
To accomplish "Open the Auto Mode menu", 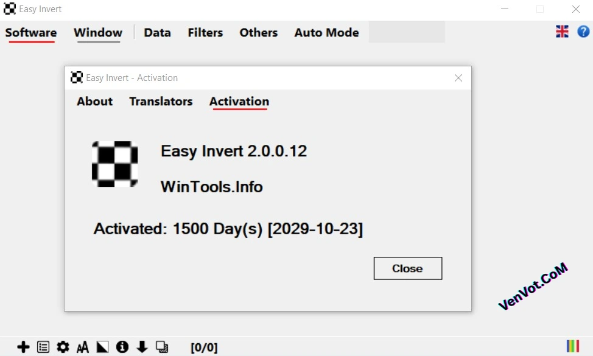I will 326,33.
